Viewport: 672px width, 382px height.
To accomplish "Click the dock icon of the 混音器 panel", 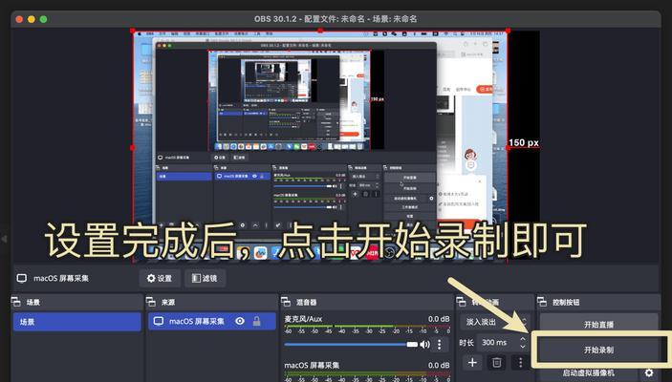I will (286, 302).
